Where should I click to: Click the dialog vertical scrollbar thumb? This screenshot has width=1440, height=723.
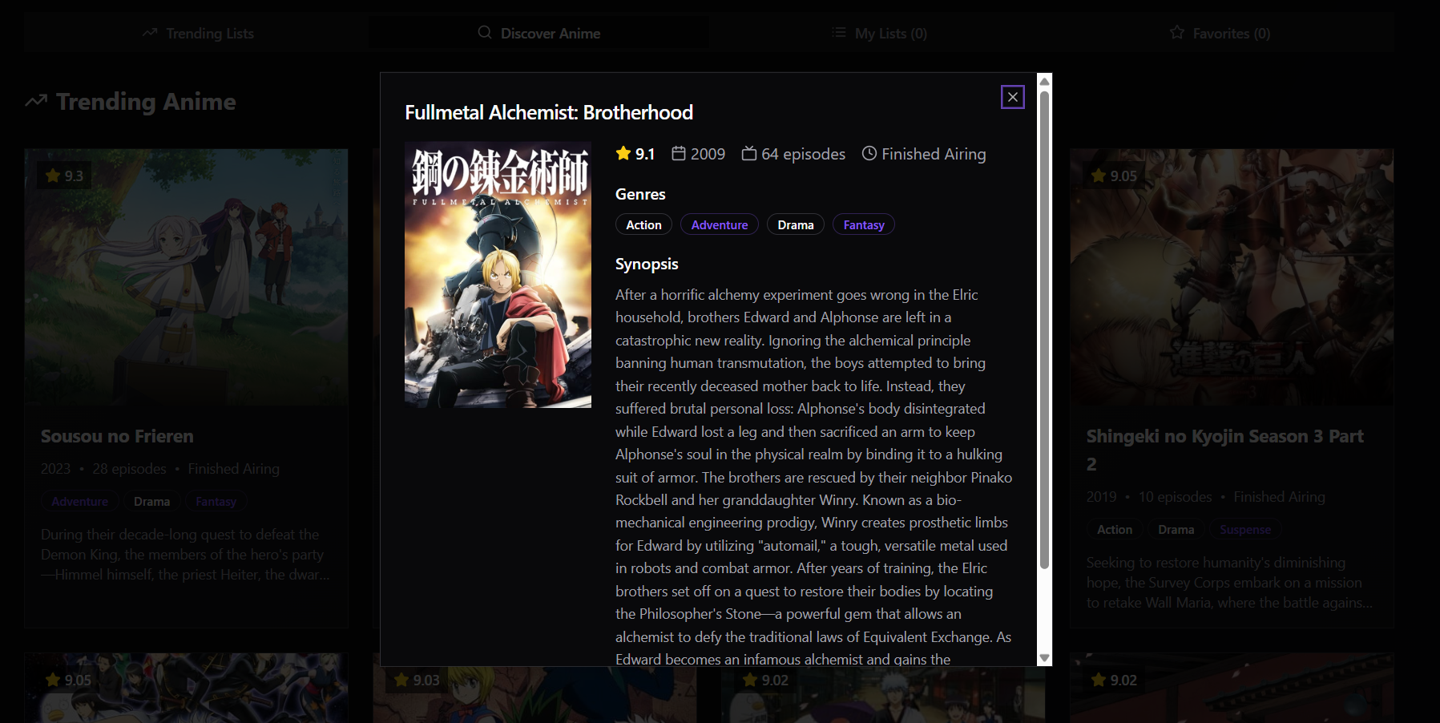click(x=1044, y=329)
